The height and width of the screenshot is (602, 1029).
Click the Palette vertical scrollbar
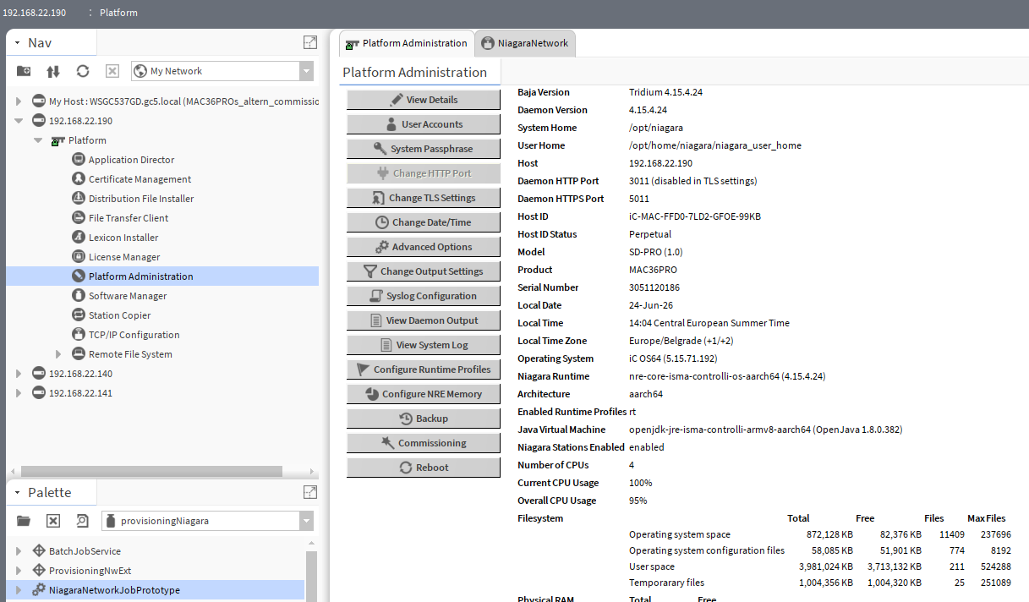click(x=311, y=575)
